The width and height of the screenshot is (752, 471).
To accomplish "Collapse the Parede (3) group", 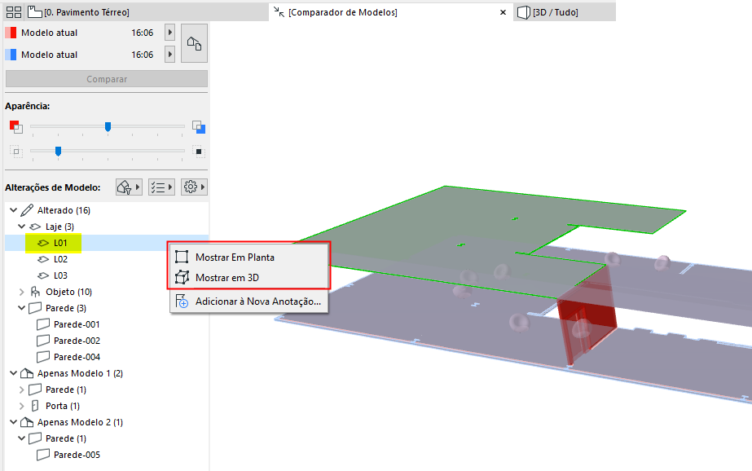I will coord(21,308).
